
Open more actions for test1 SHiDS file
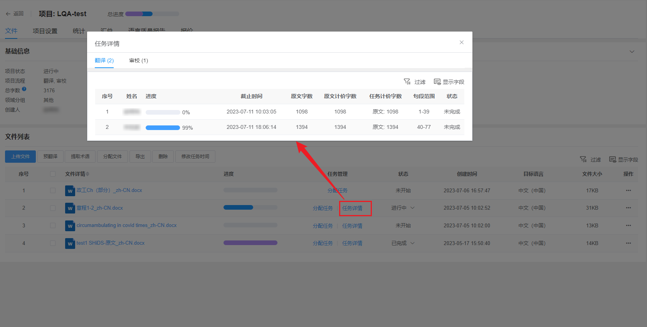click(628, 243)
